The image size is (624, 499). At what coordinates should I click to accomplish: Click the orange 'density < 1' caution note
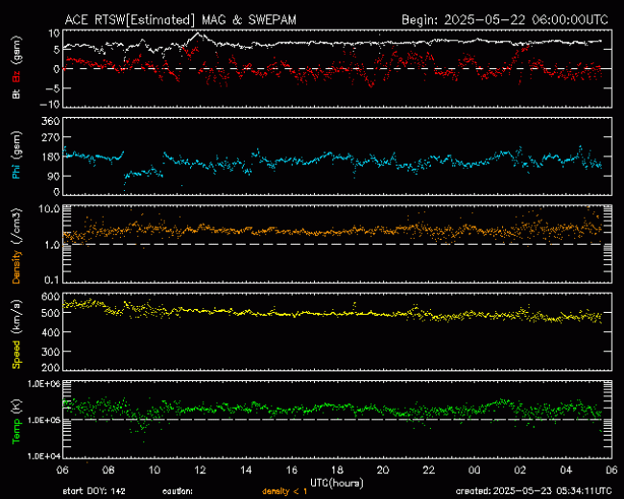284,491
